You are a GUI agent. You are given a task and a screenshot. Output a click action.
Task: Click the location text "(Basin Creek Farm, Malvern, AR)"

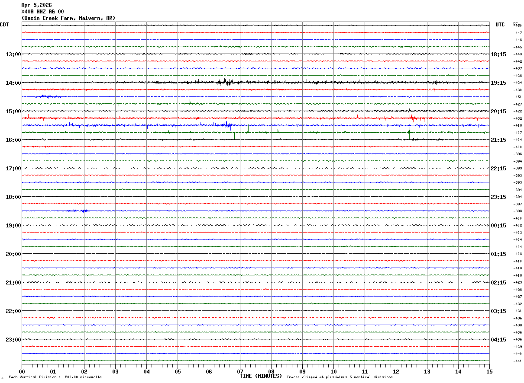(68, 18)
